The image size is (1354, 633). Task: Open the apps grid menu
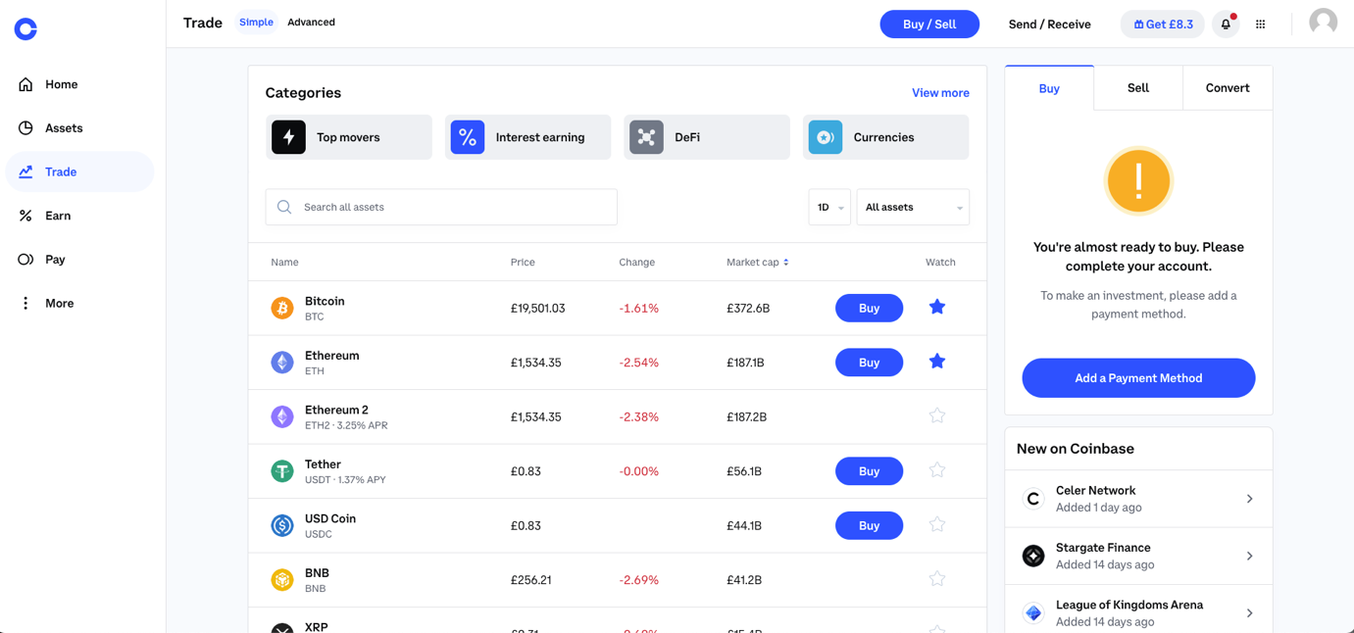point(1261,24)
